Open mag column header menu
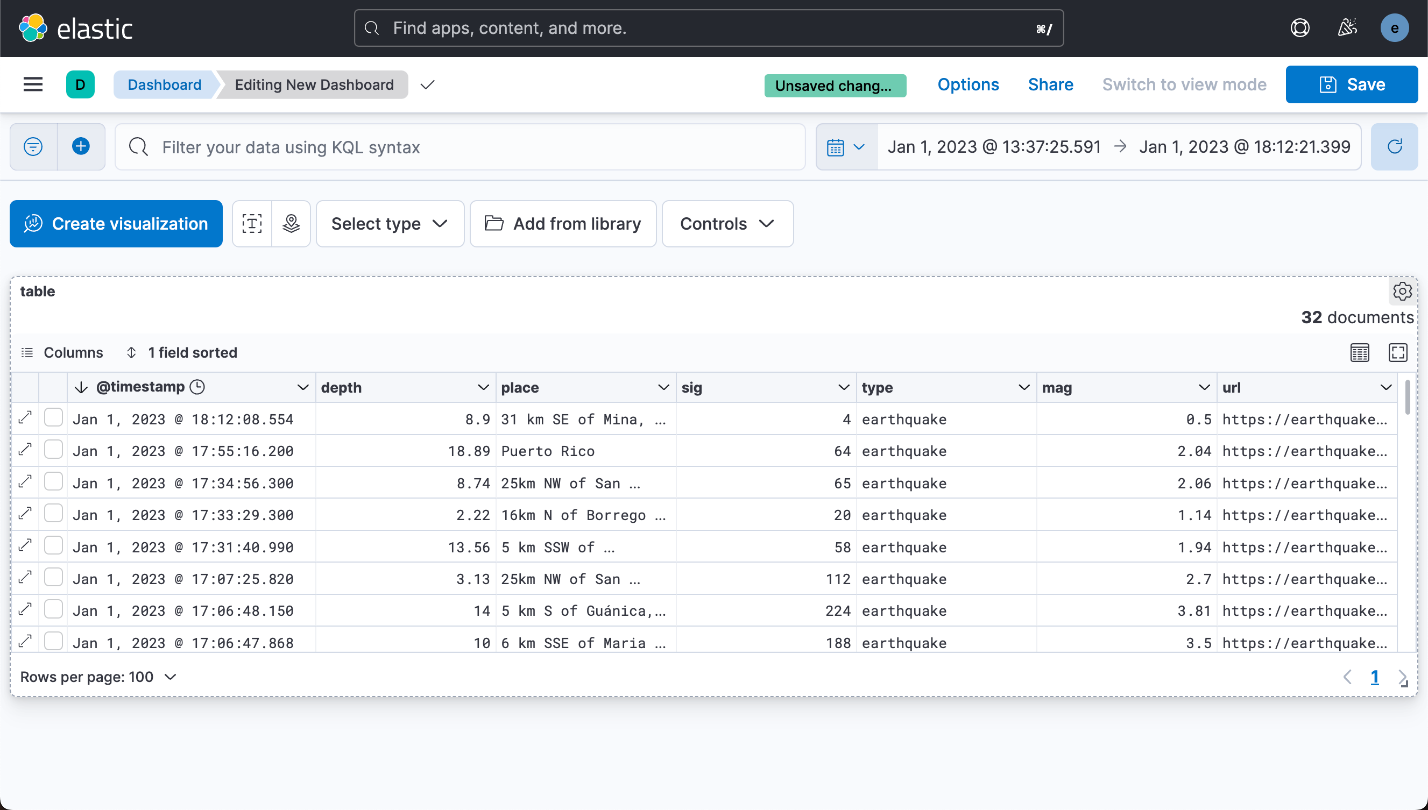 coord(1204,387)
